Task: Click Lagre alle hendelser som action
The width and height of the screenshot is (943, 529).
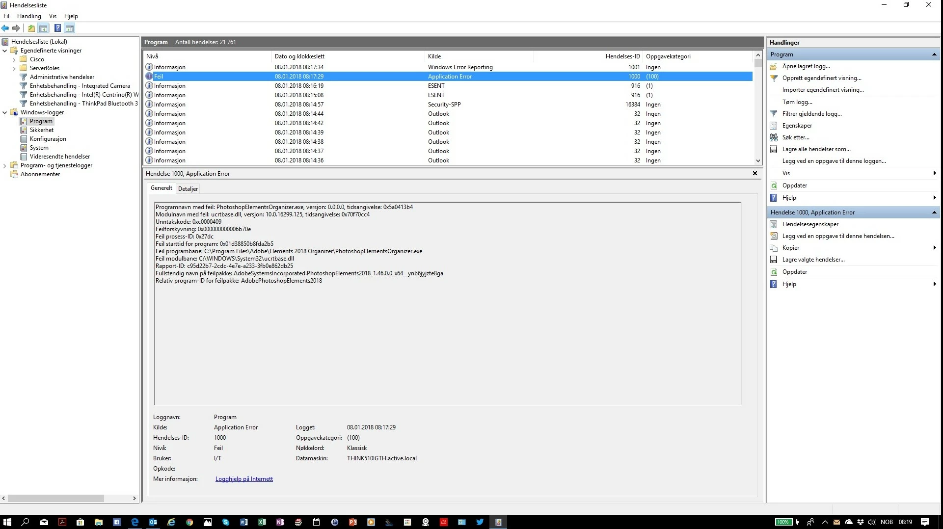Action: [816, 149]
